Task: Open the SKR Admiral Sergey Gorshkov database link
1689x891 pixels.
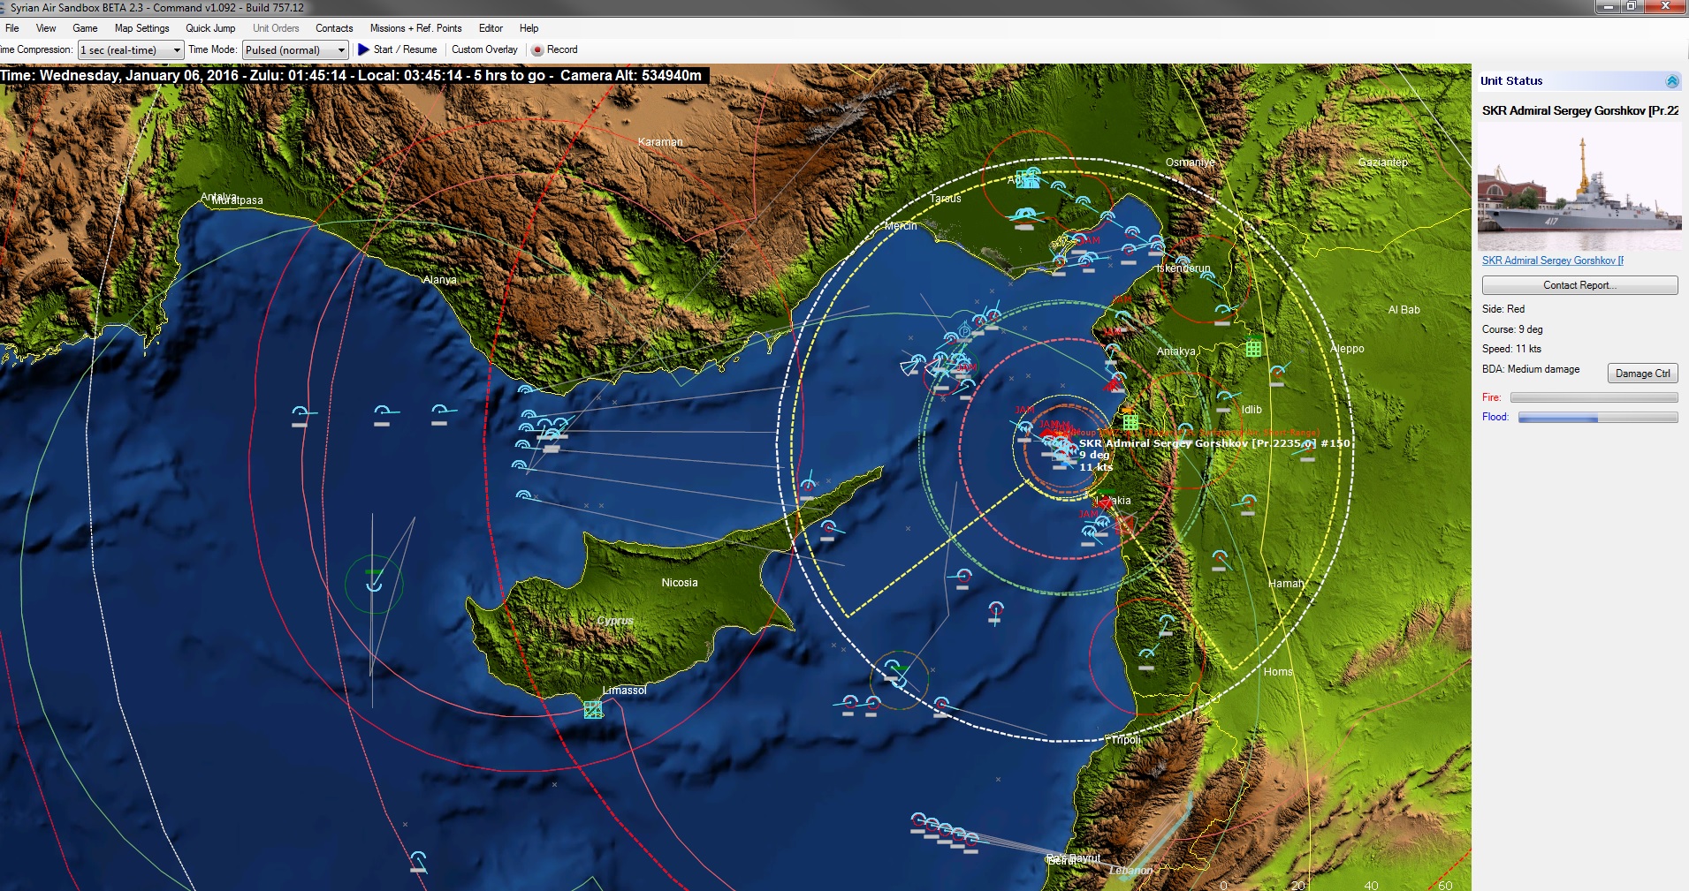Action: point(1553,261)
